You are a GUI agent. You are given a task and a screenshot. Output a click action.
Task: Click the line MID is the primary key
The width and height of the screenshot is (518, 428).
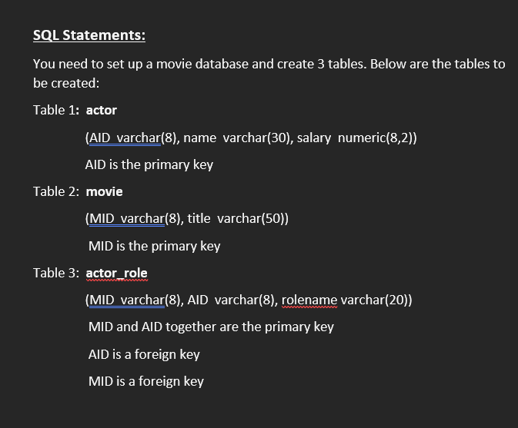154,246
